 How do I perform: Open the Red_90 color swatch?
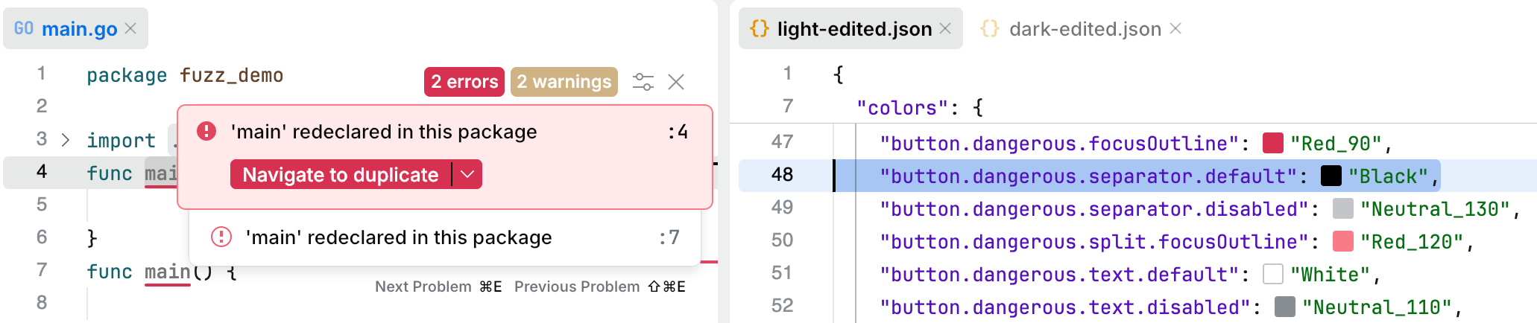point(1273,143)
